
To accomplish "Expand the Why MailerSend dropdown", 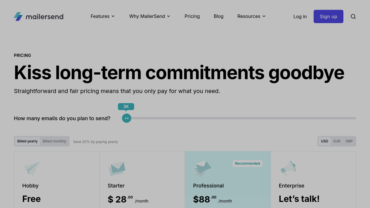I will 150,16.
